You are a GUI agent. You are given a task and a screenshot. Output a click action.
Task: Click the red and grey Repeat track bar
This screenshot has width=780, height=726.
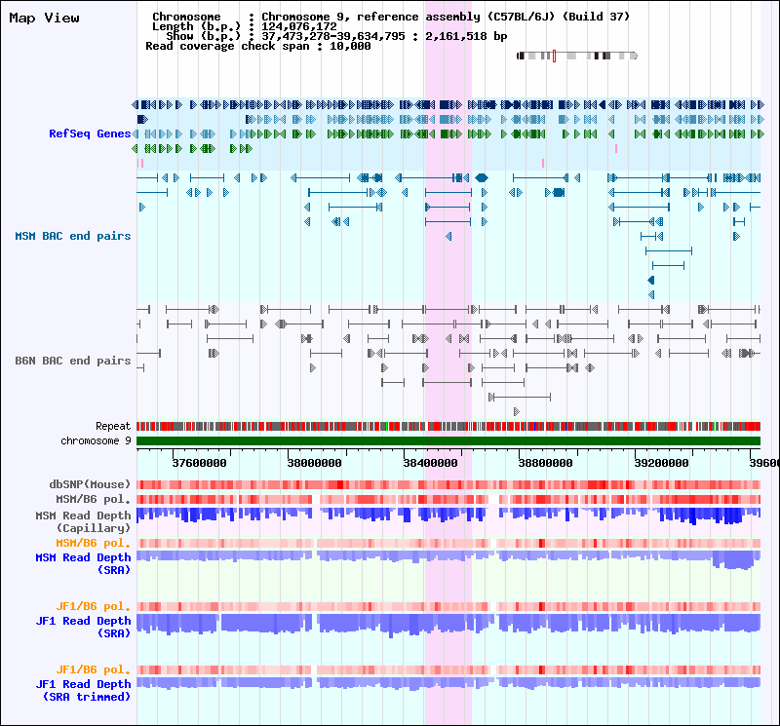448,426
